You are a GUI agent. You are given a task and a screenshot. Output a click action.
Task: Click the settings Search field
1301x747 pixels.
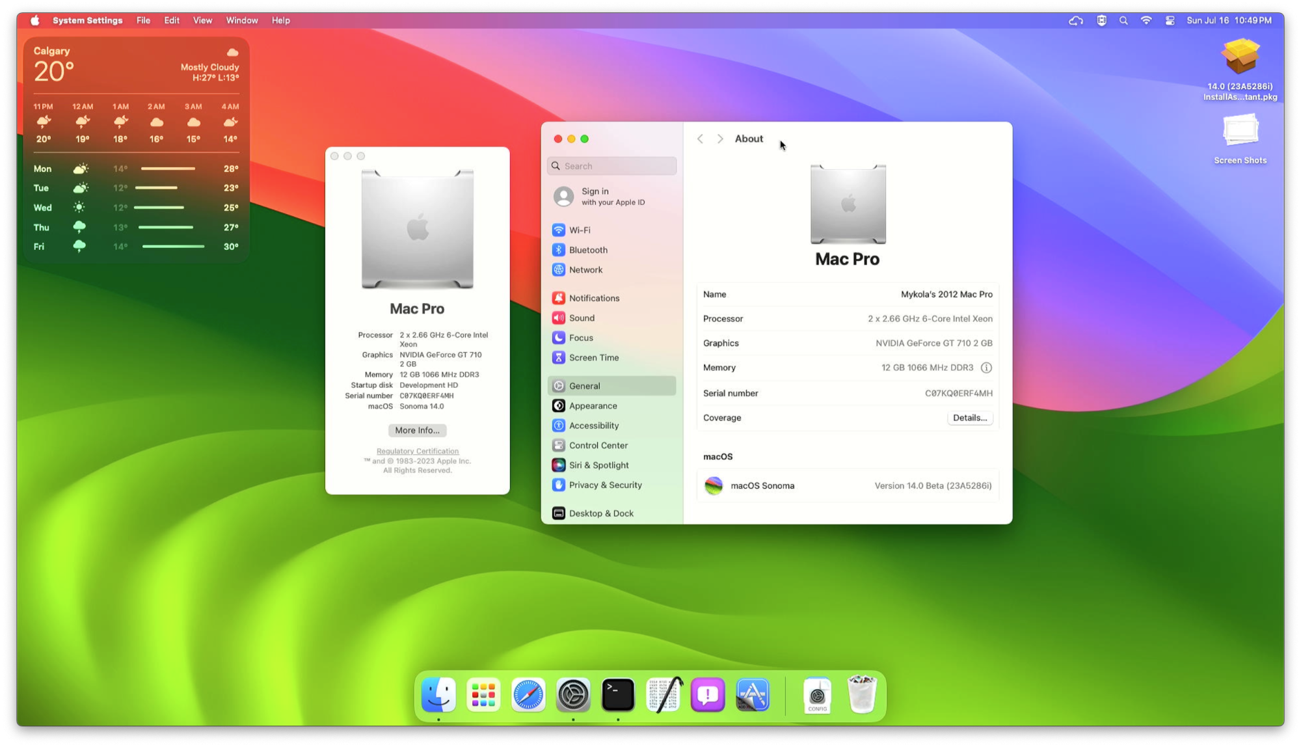[x=612, y=167]
